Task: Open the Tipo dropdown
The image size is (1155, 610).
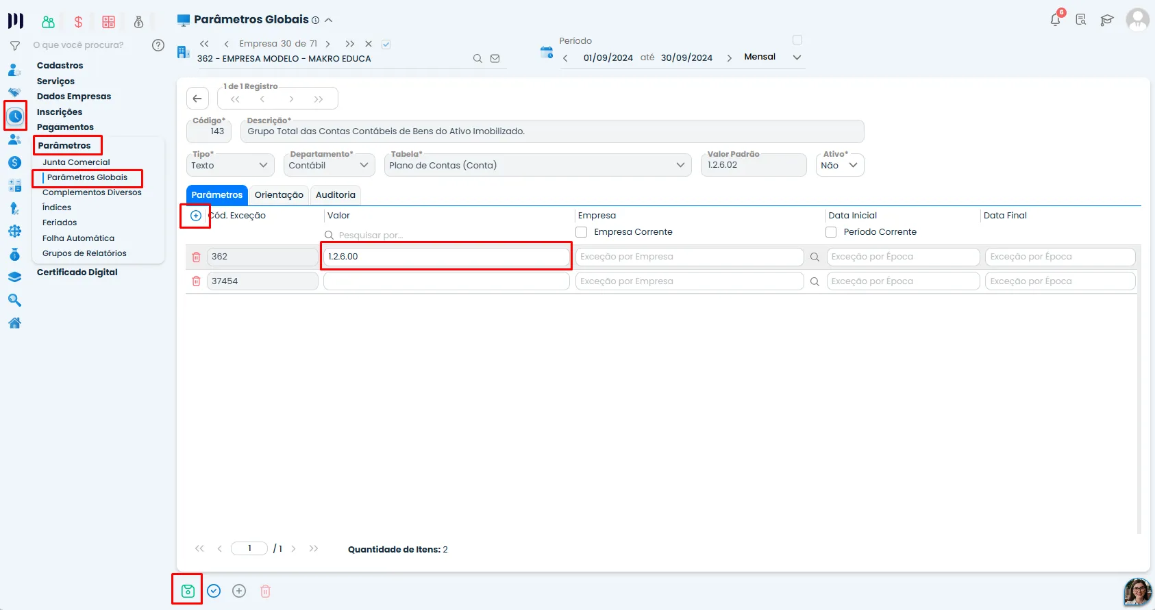Action: [x=230, y=165]
